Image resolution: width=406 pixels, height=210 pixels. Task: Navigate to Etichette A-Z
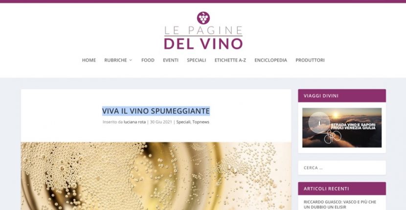(230, 60)
